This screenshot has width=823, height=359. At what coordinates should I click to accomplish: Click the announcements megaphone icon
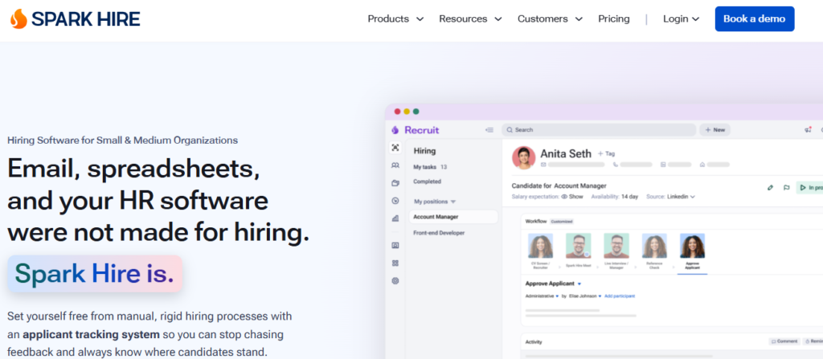[808, 129]
